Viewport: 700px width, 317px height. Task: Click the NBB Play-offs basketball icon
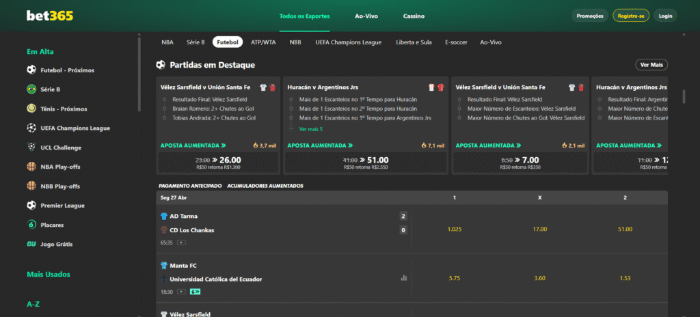click(x=31, y=187)
